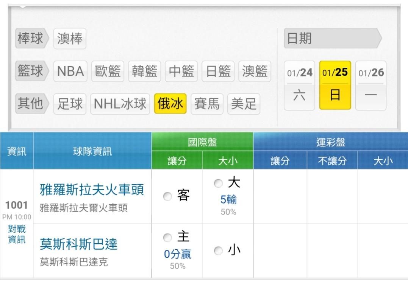Image resolution: width=408 pixels, height=283 pixels.
Task: Pick the 韓籃 league button
Action: [x=144, y=71]
